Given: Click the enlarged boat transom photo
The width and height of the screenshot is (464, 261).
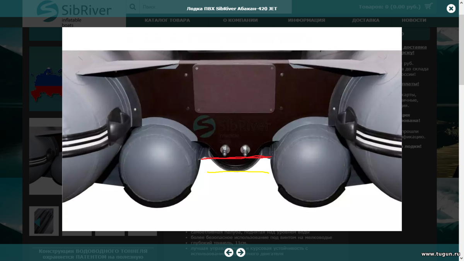Looking at the screenshot, I should point(232,129).
